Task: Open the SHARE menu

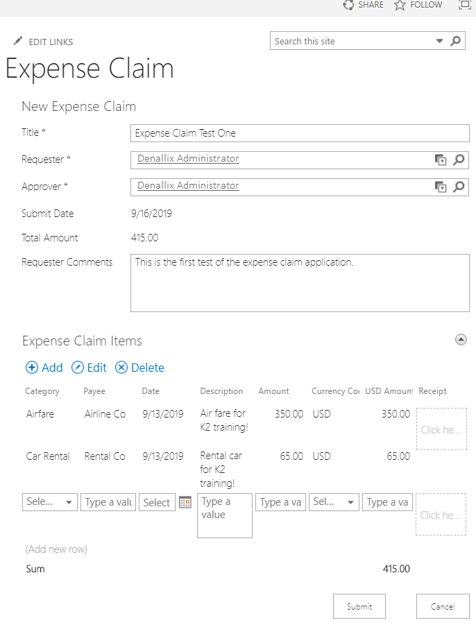Action: coord(362,5)
